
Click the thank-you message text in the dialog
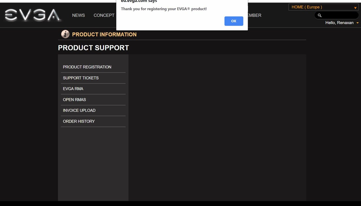[x=164, y=9]
